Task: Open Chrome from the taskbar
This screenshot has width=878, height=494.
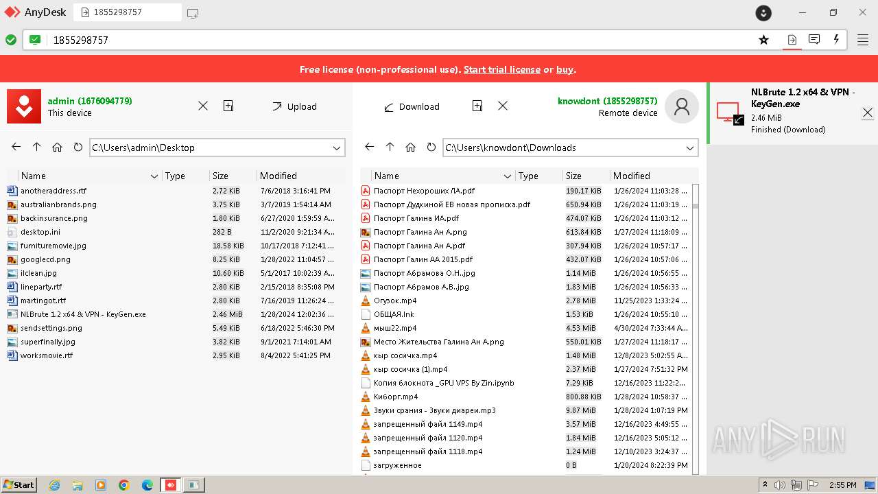Action: pos(124,485)
